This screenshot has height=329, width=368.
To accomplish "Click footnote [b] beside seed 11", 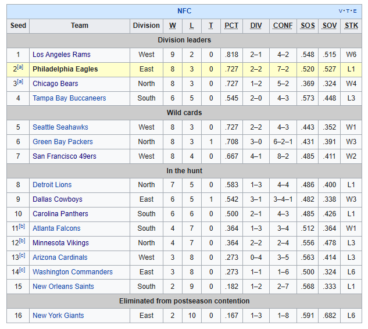I will point(22,227).
